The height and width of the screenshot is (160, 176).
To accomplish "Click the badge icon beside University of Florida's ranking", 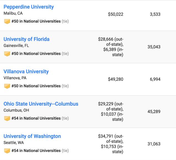I will point(7,54).
